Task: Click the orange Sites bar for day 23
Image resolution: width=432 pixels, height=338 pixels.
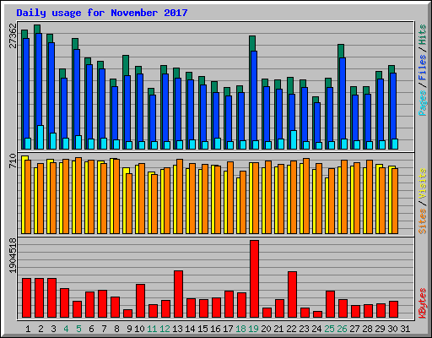Action: (306, 196)
